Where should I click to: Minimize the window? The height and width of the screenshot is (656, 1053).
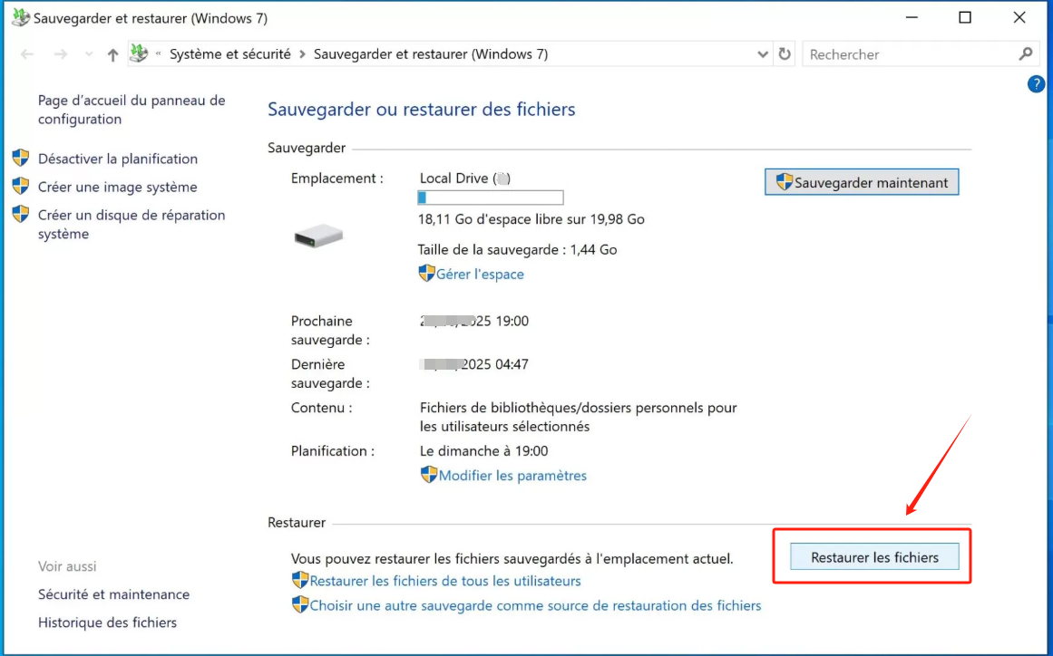point(912,17)
